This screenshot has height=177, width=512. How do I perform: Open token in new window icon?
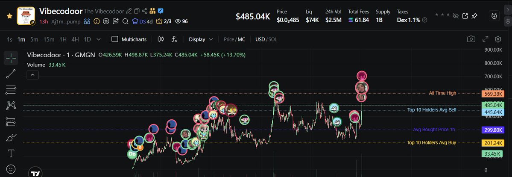coord(465,16)
